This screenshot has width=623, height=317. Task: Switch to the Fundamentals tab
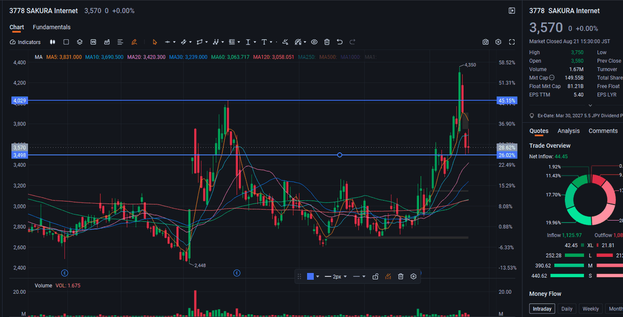point(51,27)
